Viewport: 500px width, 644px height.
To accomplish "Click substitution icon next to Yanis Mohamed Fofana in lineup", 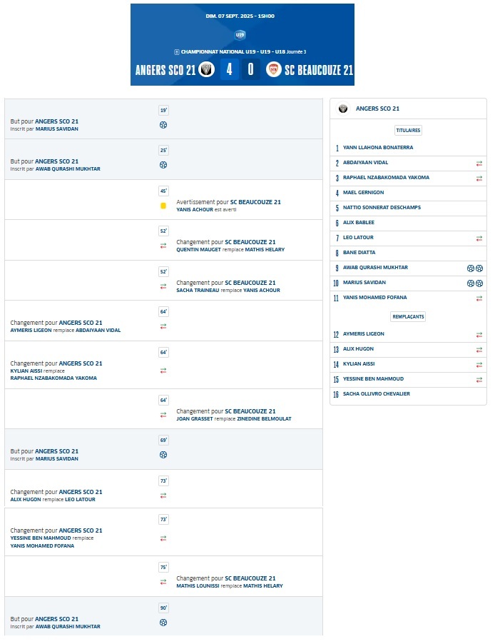I will (479, 298).
